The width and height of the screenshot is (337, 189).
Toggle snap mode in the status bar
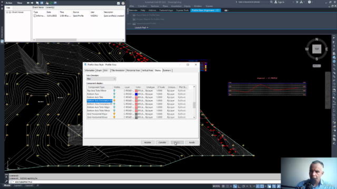click(x=227, y=186)
